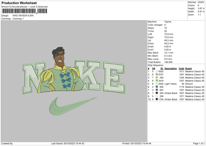Click the 'Stop Sequence:' heading
This screenshot has width=206, height=146.
coord(156,65)
